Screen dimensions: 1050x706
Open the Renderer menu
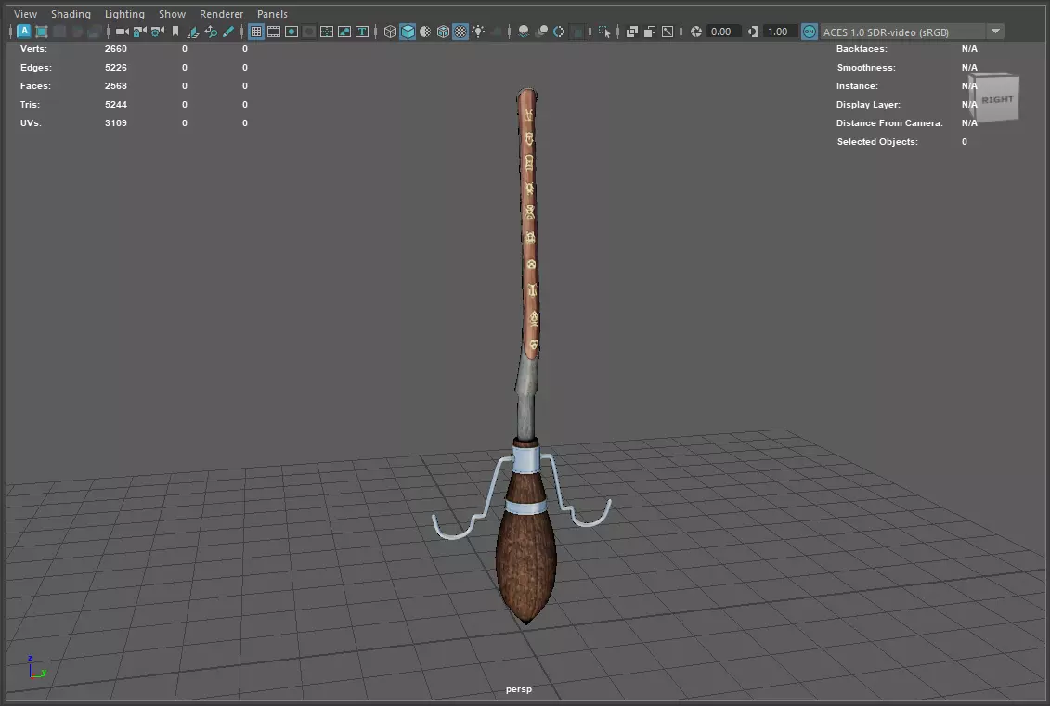click(221, 13)
